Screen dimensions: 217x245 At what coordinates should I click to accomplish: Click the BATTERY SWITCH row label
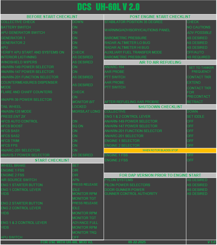(16, 27)
